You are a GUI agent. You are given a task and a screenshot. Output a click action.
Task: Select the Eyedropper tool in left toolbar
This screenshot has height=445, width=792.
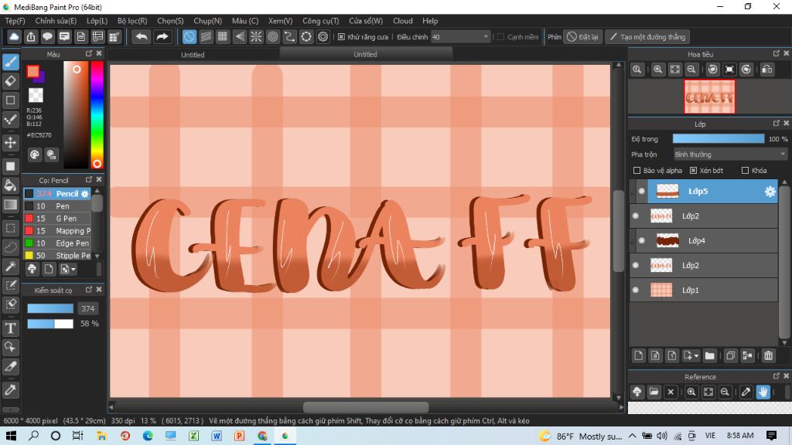(11, 390)
